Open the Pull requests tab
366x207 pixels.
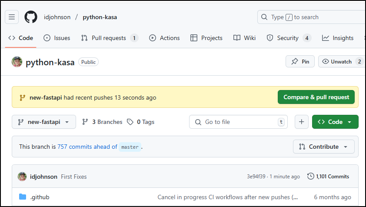pyautogui.click(x=110, y=38)
